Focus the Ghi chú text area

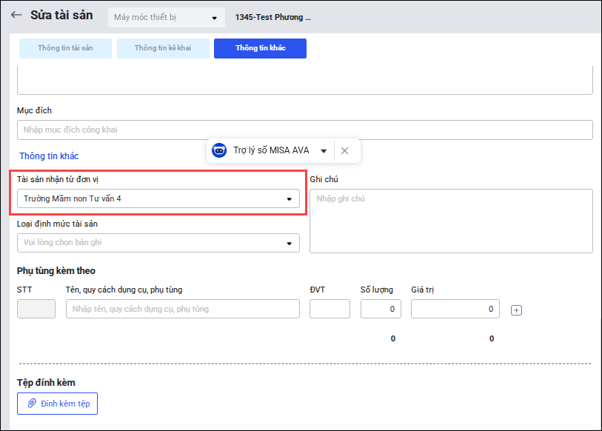click(x=451, y=221)
